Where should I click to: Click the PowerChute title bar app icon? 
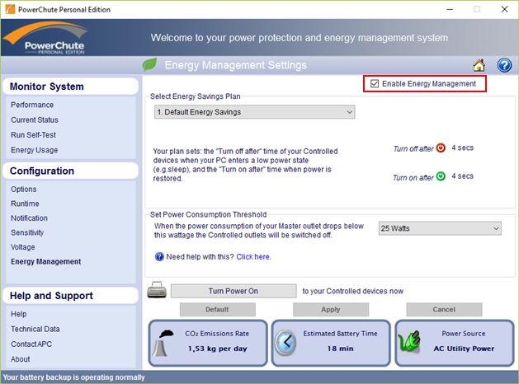(10, 9)
